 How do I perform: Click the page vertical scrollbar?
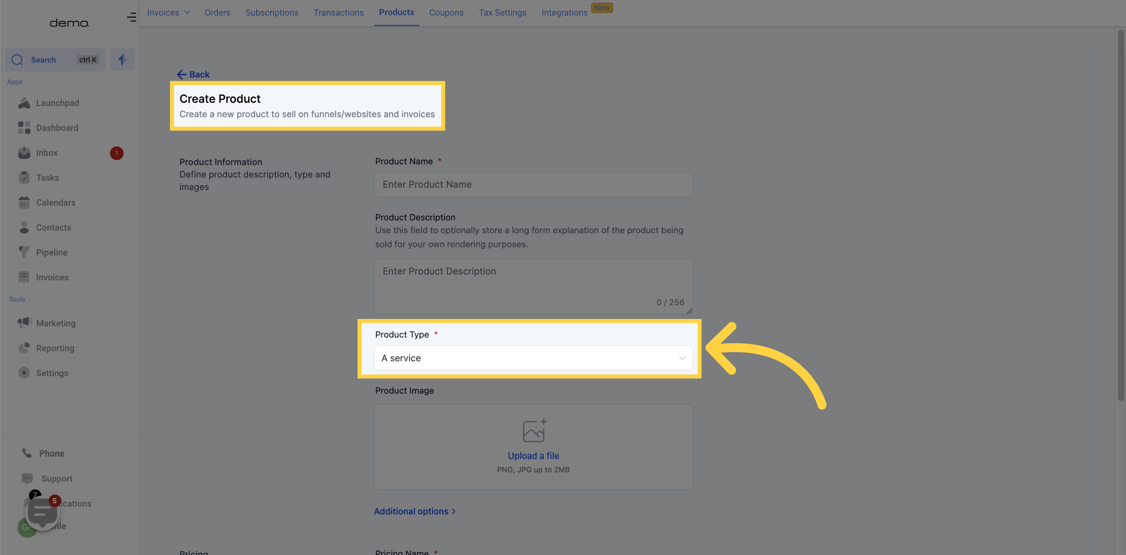(1121, 215)
